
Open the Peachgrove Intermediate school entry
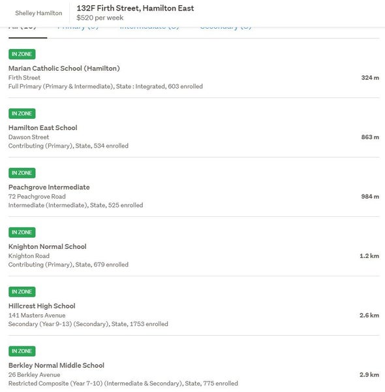[49, 188]
